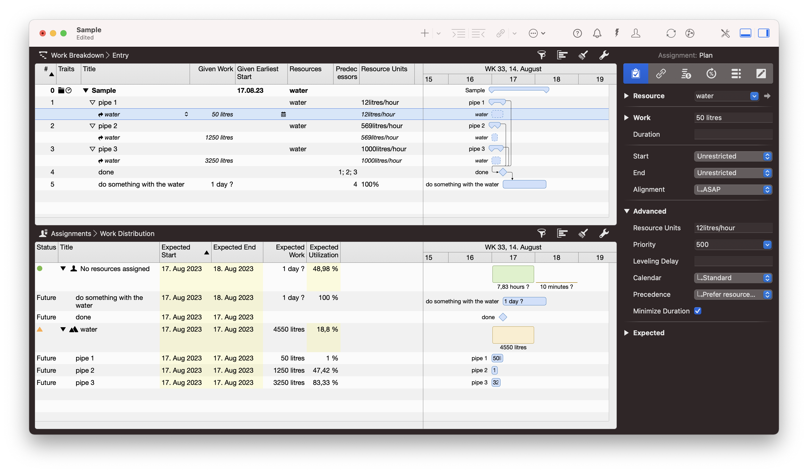Collapse the pipe 1 group

point(92,102)
